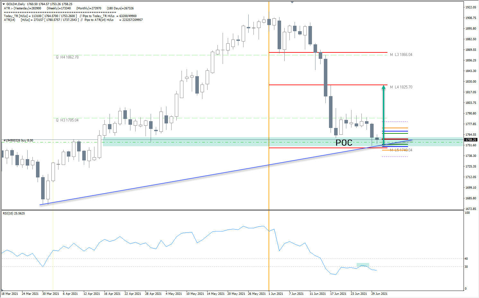
Task: Click price axis label 1738.30
Action: tap(471, 156)
